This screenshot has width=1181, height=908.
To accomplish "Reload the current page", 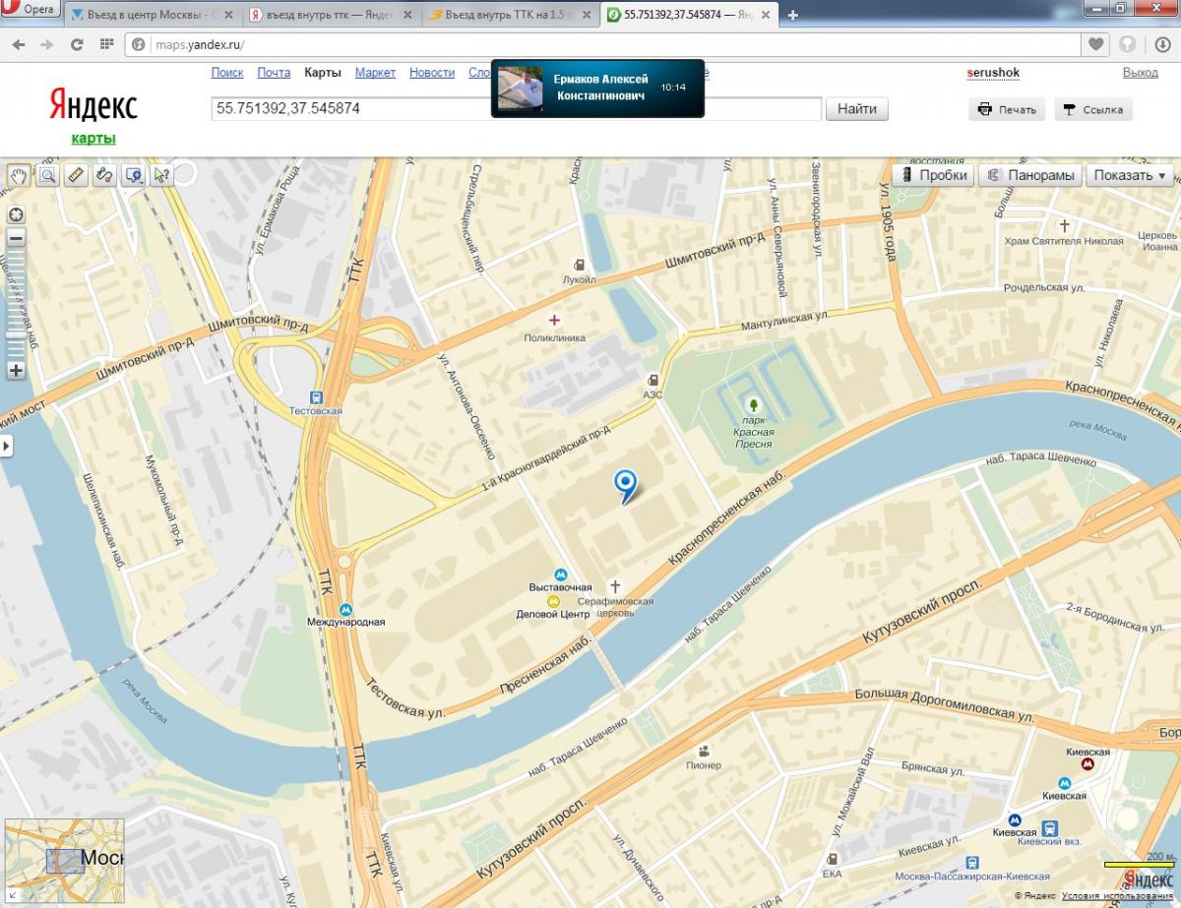I will [x=77, y=44].
